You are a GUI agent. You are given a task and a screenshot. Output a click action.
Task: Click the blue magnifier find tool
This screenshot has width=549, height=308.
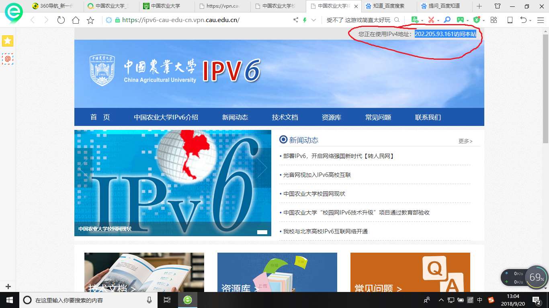click(447, 20)
